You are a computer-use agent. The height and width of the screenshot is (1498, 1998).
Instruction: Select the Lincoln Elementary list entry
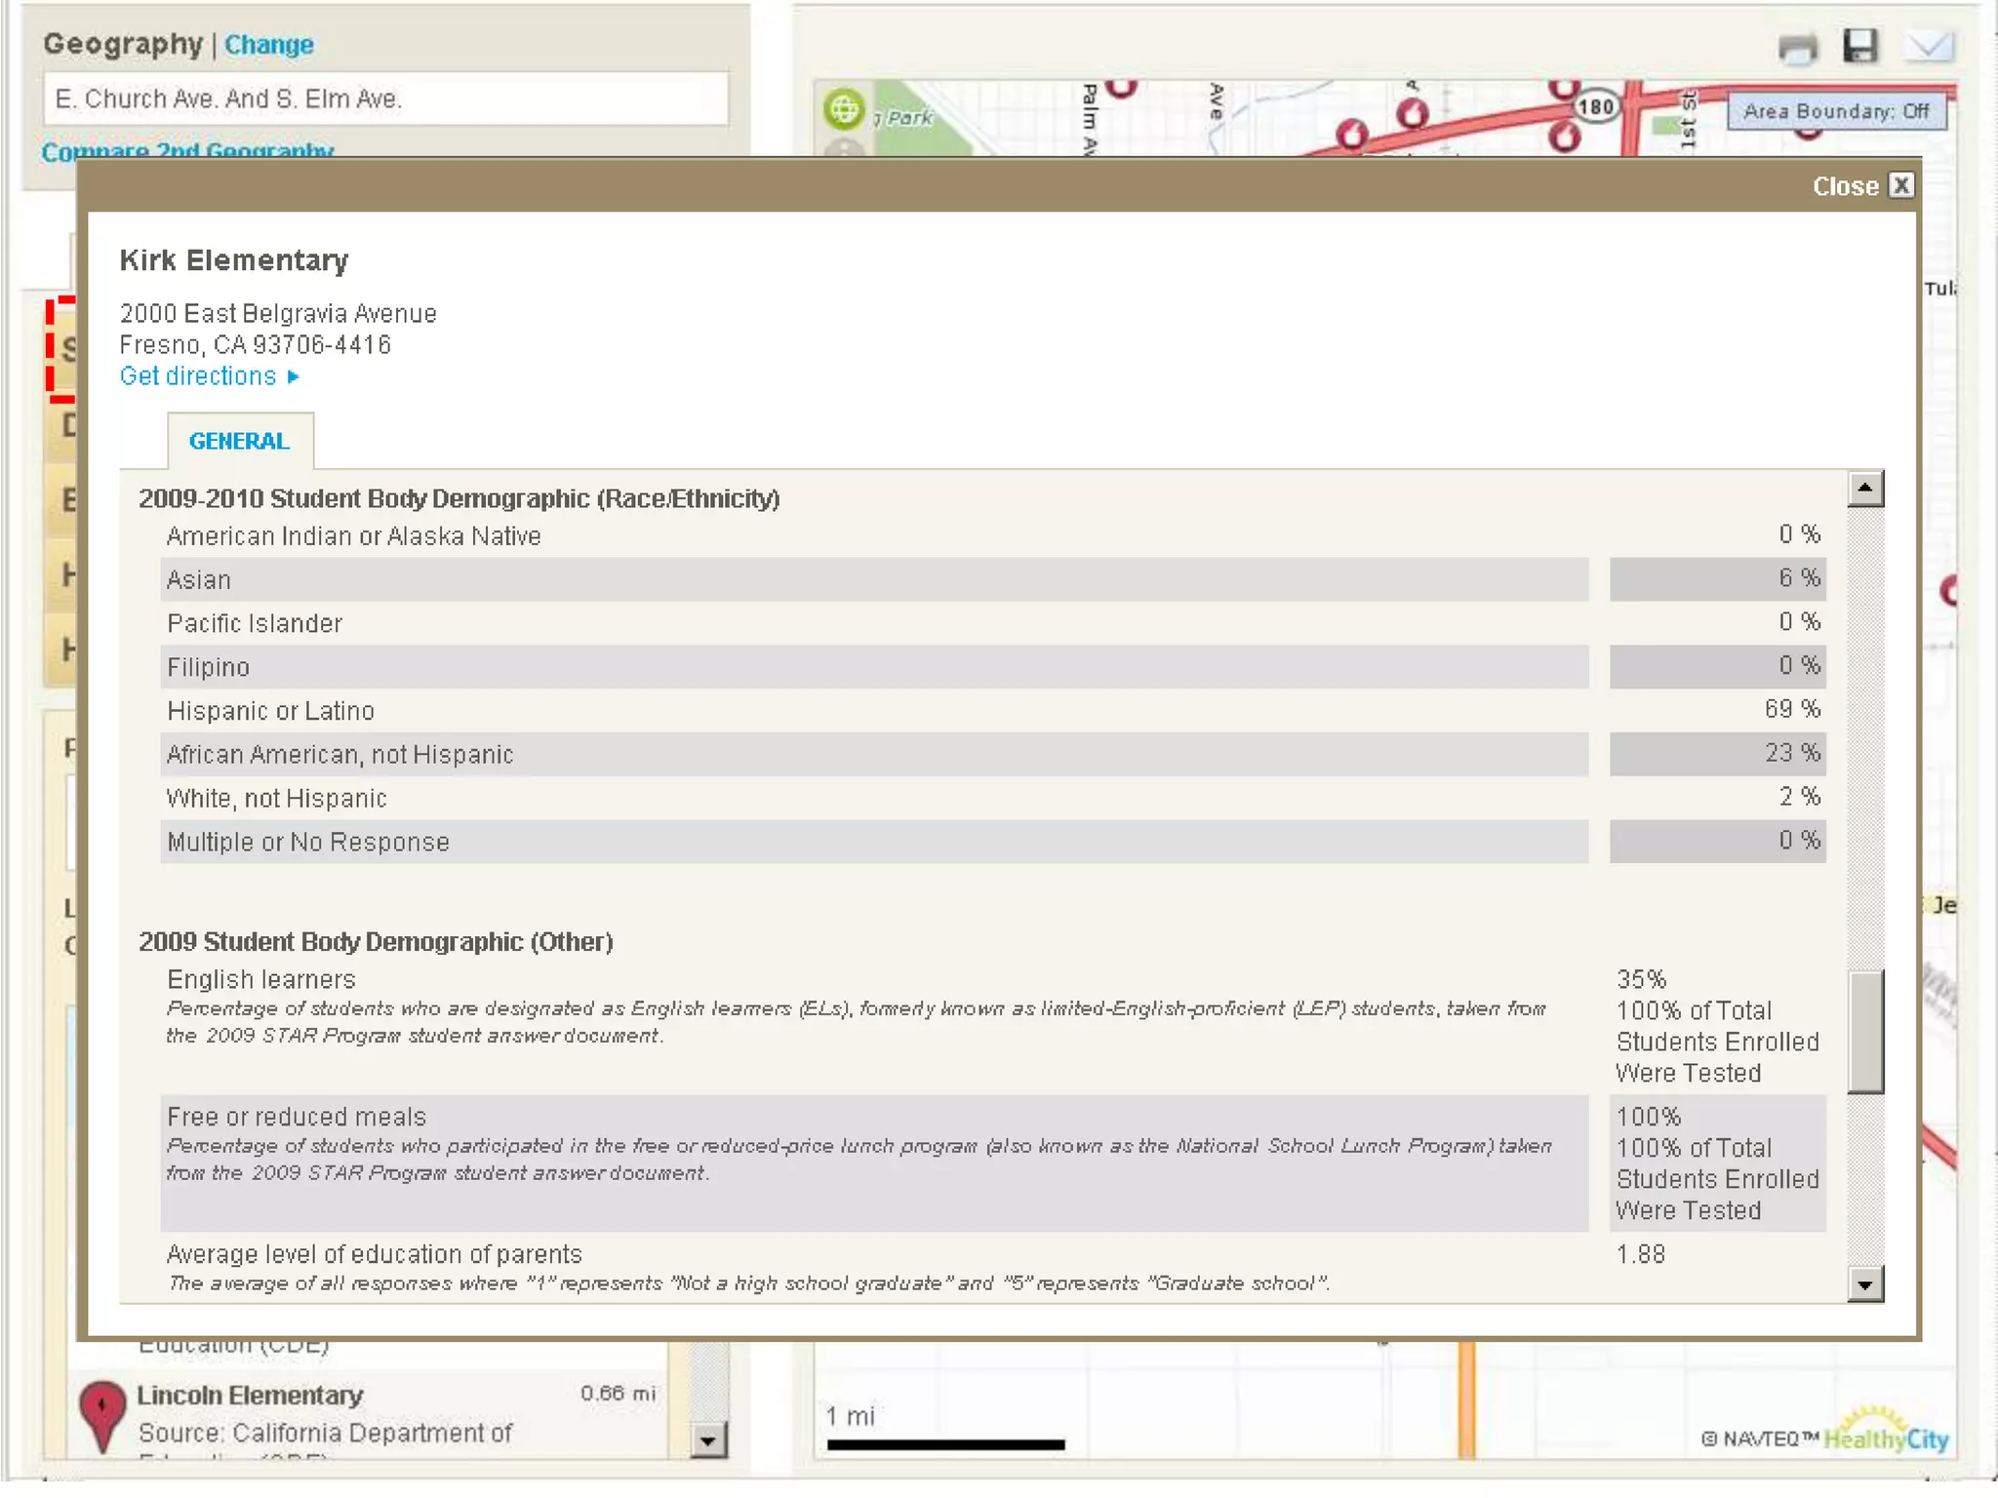[250, 1396]
